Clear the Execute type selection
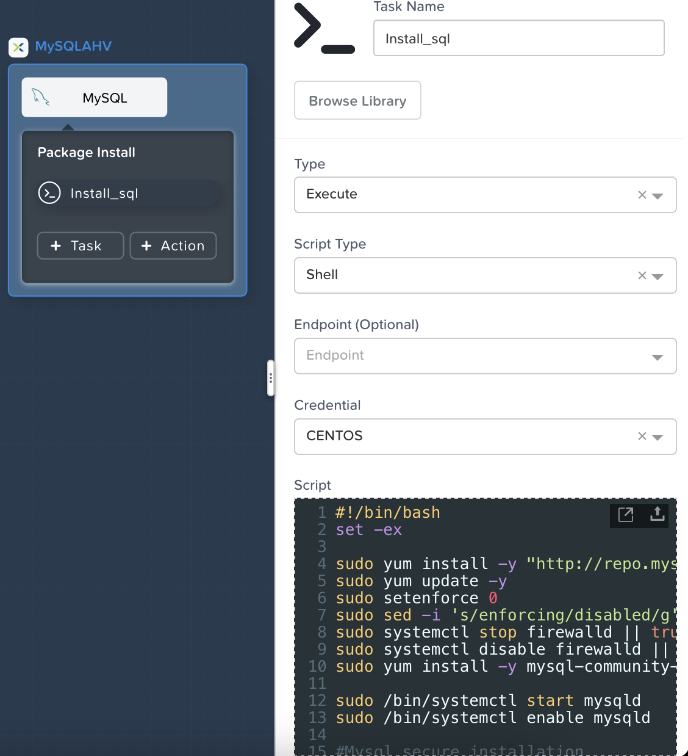 642,195
